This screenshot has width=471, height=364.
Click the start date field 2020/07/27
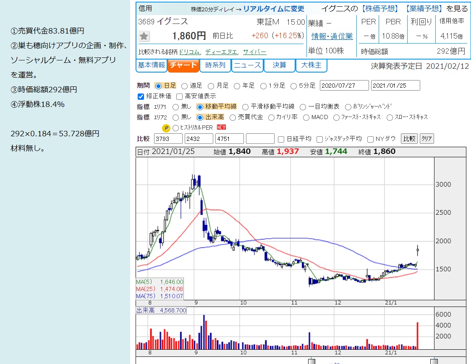pyautogui.click(x=344, y=86)
